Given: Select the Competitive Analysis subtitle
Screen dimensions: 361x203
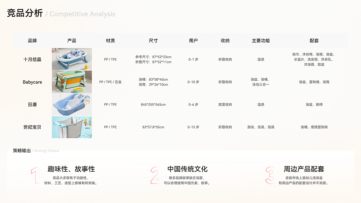Looking at the screenshot, I should (82, 14).
